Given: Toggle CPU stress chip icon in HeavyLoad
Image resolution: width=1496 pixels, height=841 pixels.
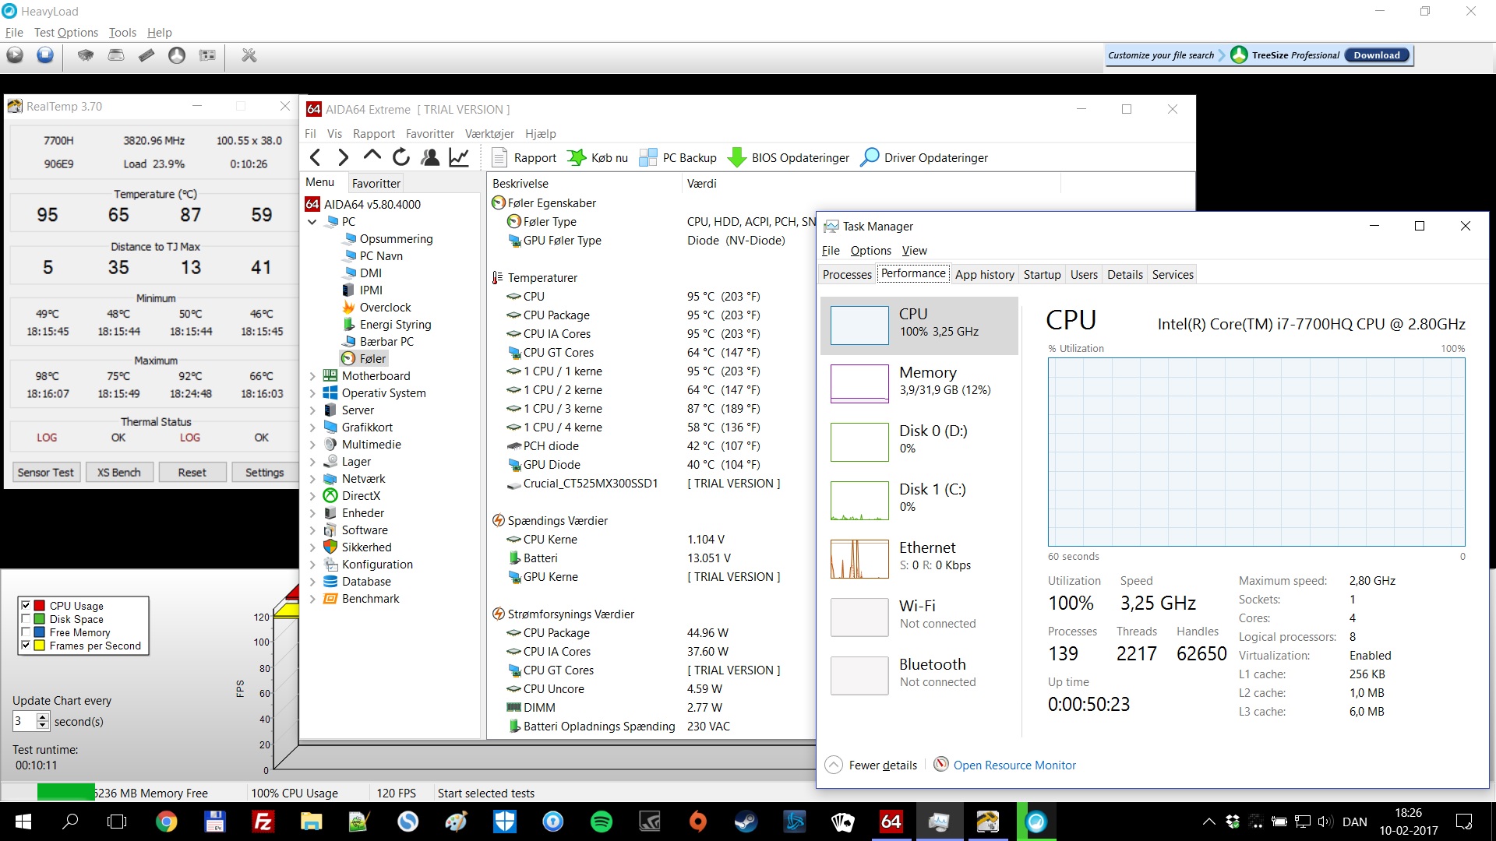Looking at the screenshot, I should pyautogui.click(x=86, y=55).
